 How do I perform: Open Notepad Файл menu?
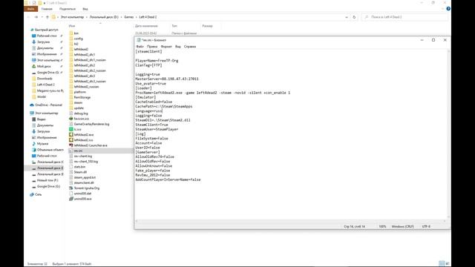pyautogui.click(x=140, y=47)
